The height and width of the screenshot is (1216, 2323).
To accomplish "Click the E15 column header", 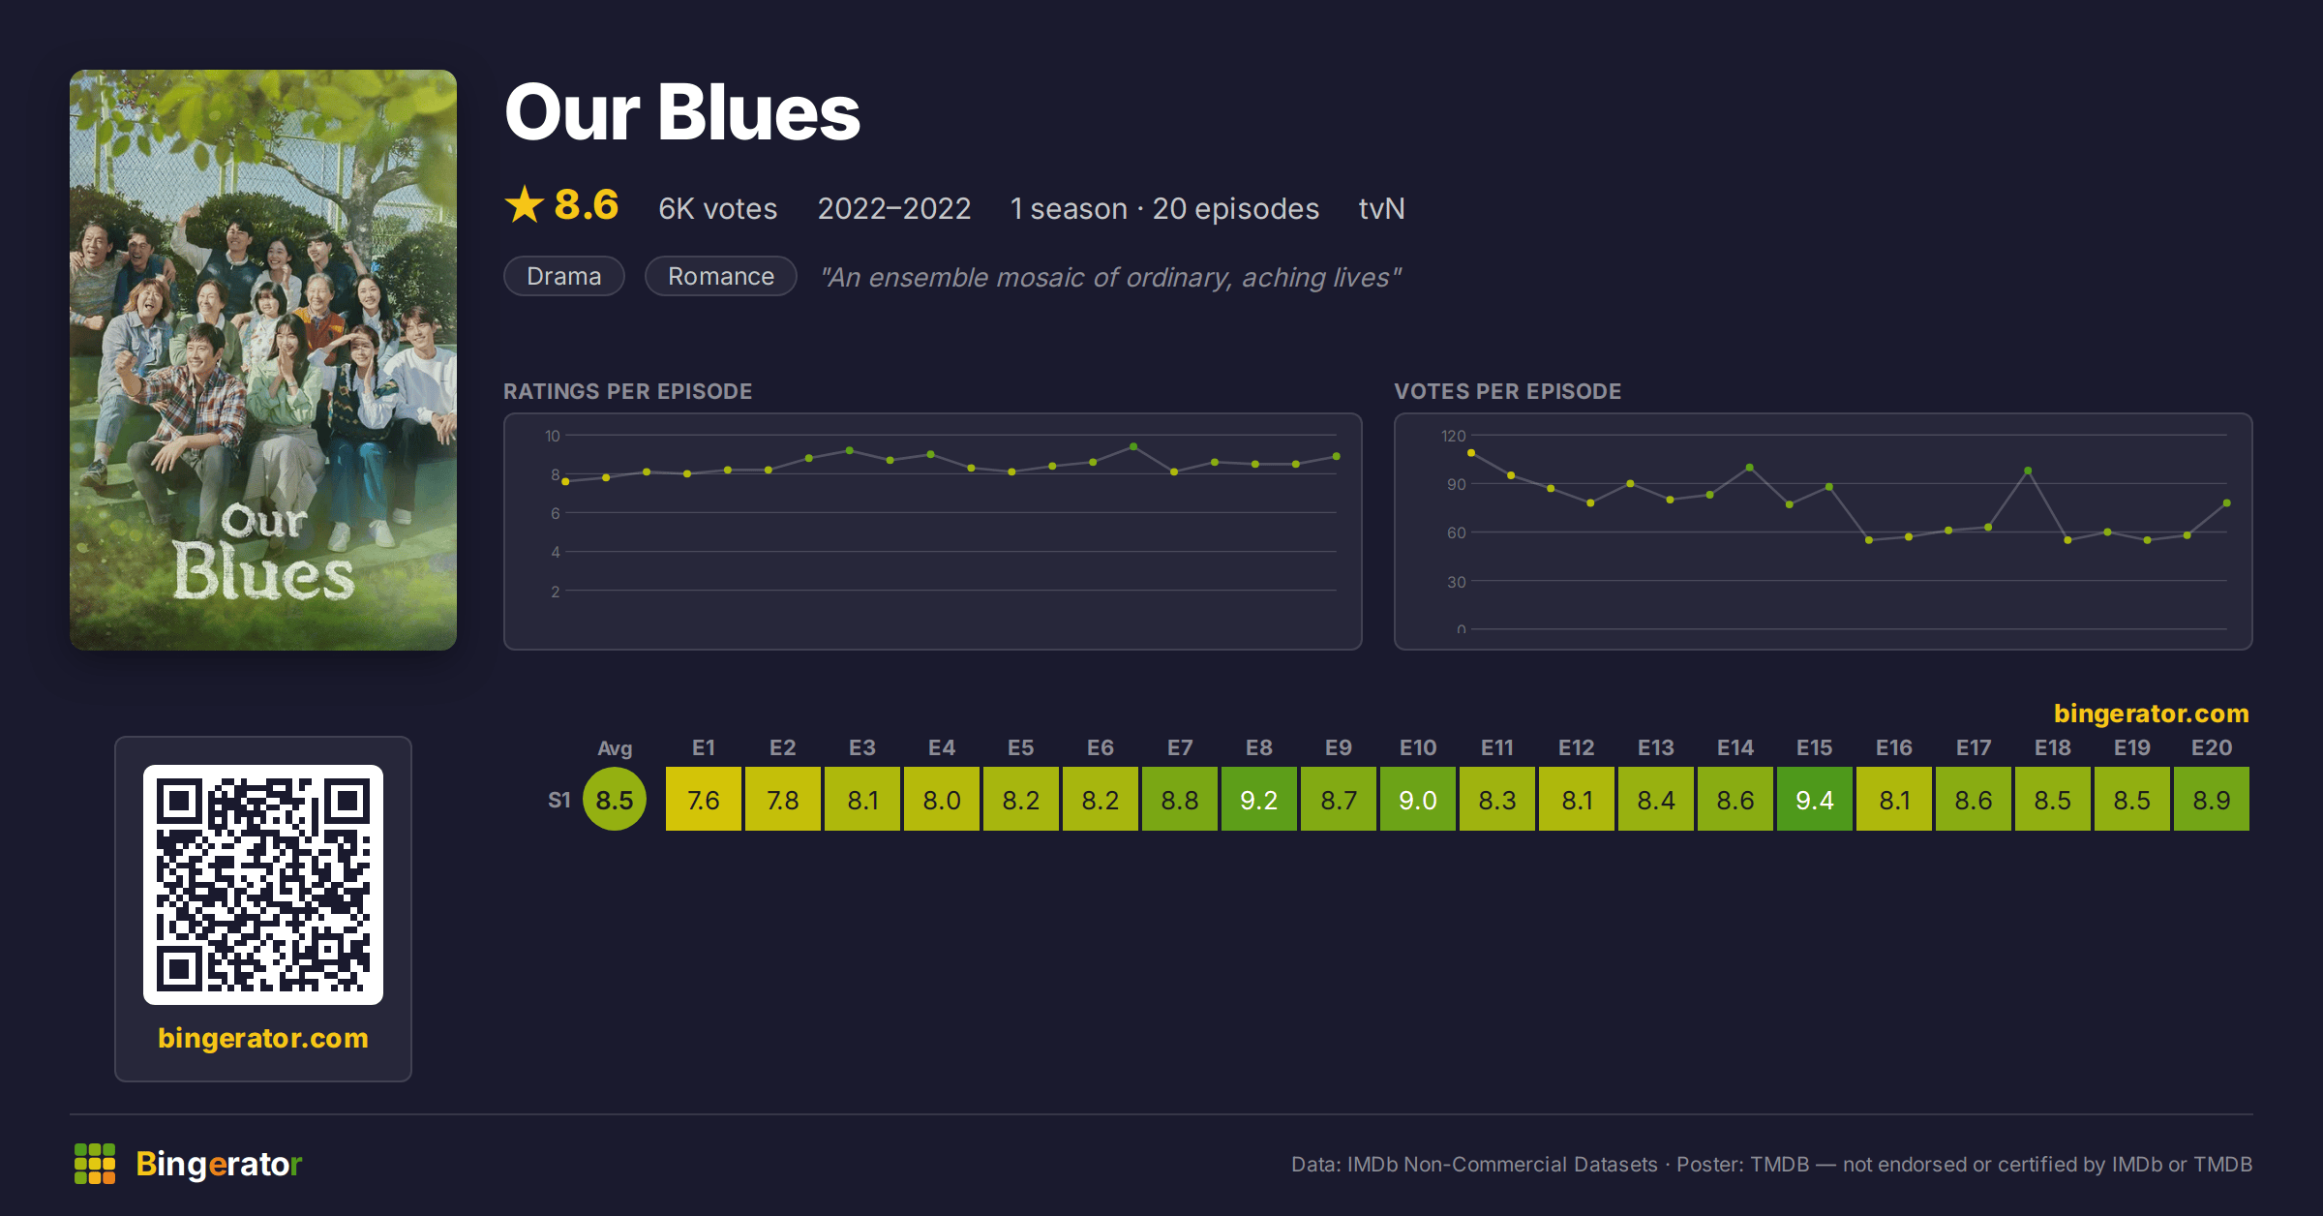I will (x=1815, y=747).
